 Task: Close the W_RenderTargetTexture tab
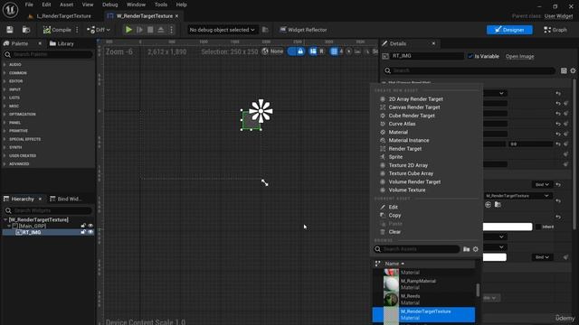(x=177, y=16)
